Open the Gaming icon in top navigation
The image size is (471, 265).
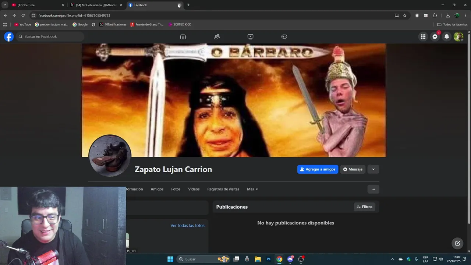tap(284, 36)
